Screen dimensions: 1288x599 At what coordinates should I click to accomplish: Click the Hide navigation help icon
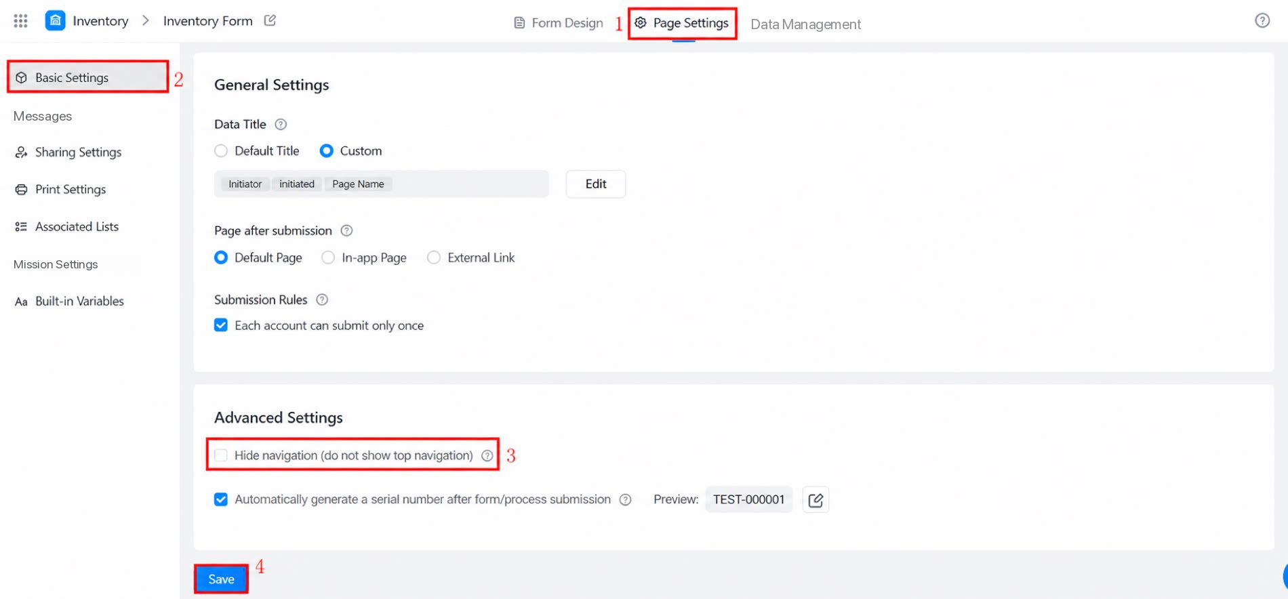pyautogui.click(x=487, y=455)
